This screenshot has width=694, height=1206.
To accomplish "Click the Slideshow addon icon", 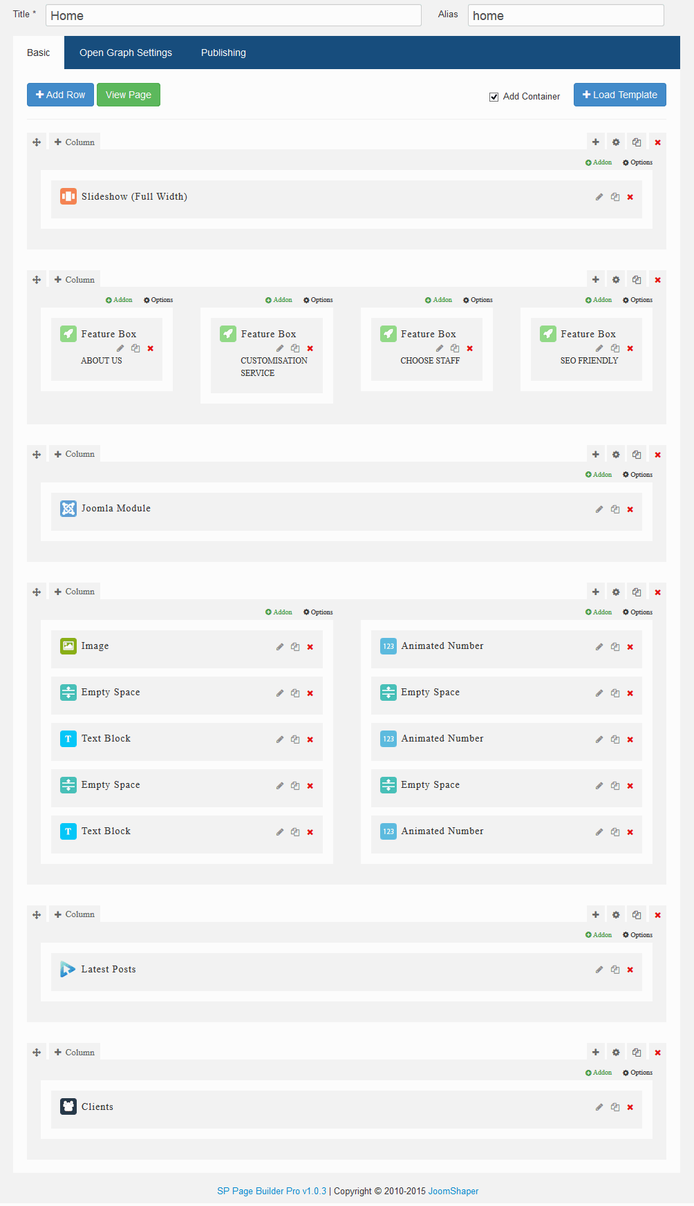I will click(68, 197).
